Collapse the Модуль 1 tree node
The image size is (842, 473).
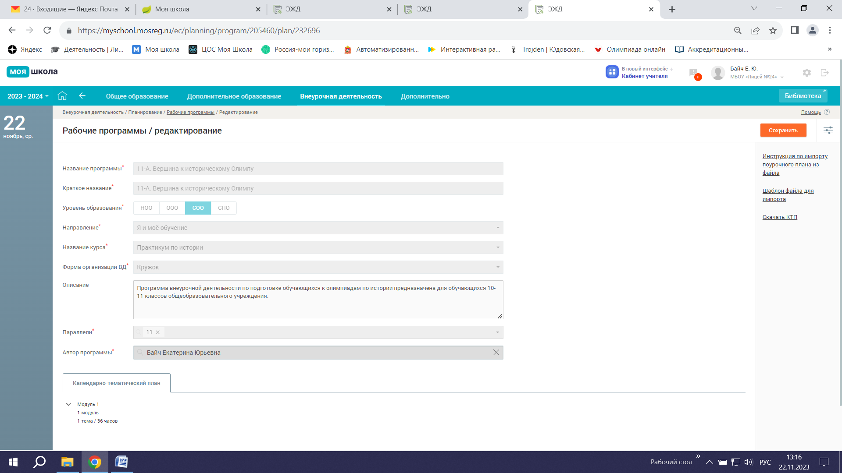(x=68, y=404)
